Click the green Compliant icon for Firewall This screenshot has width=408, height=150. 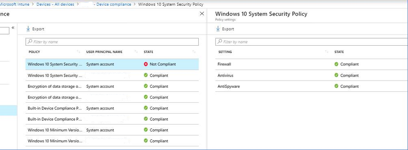[x=336, y=64]
